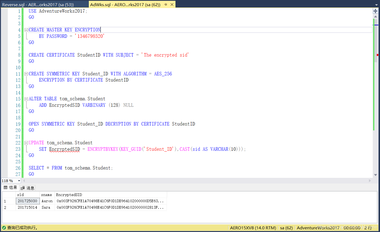This screenshot has height=232, width=380.
Task: Collapse the CREATE SYMMETRIC KEY block
Action: pos(26,74)
